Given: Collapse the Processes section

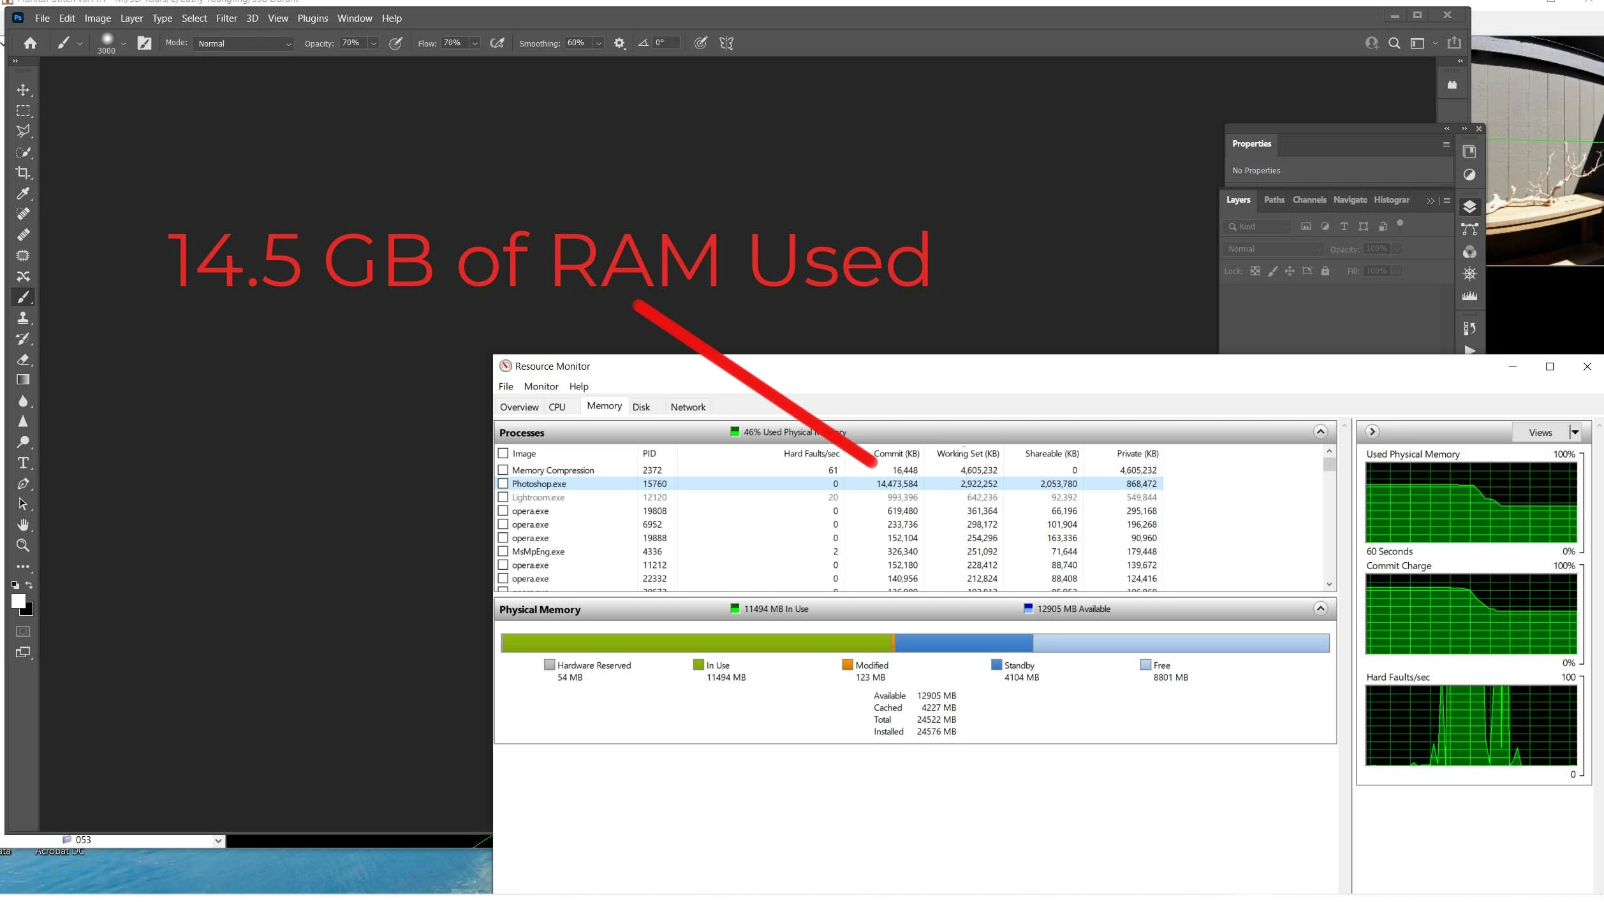Looking at the screenshot, I should click(x=1320, y=432).
